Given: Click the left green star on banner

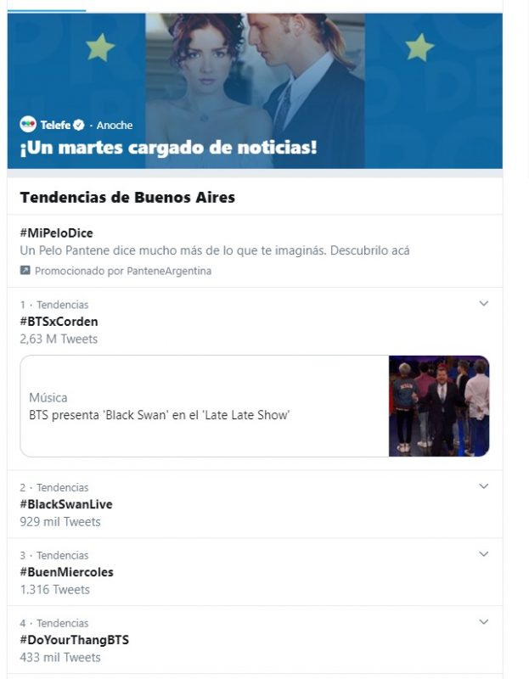Looking at the screenshot, I should 100,47.
